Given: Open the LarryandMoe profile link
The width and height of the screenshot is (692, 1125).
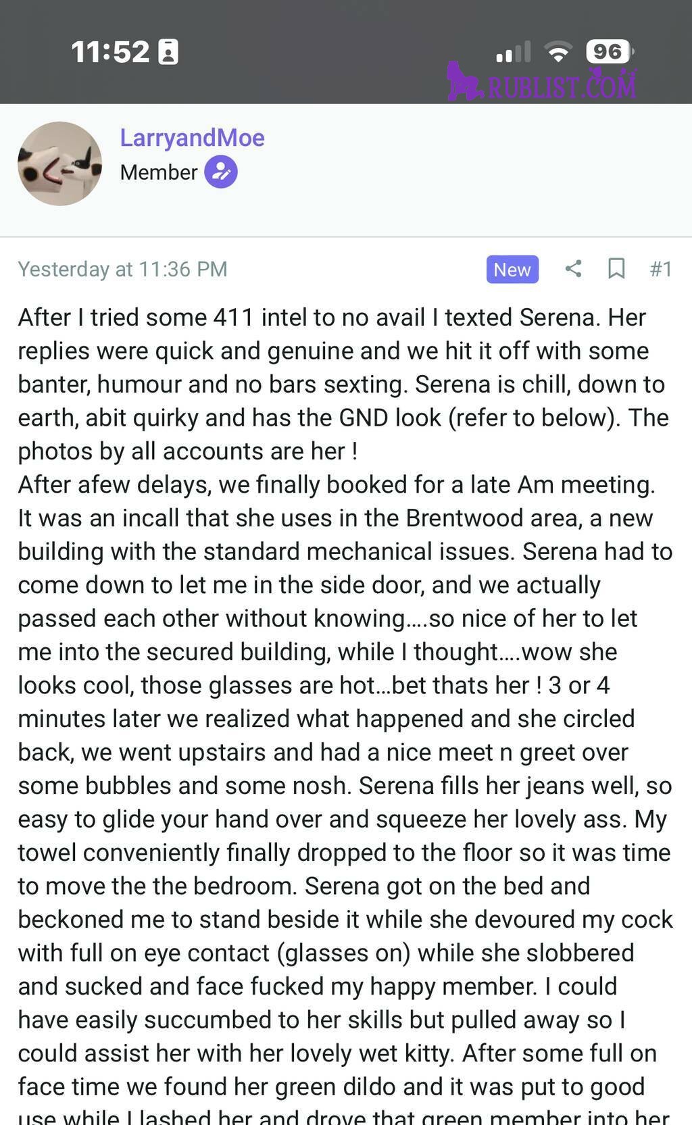Looking at the screenshot, I should click(x=192, y=138).
